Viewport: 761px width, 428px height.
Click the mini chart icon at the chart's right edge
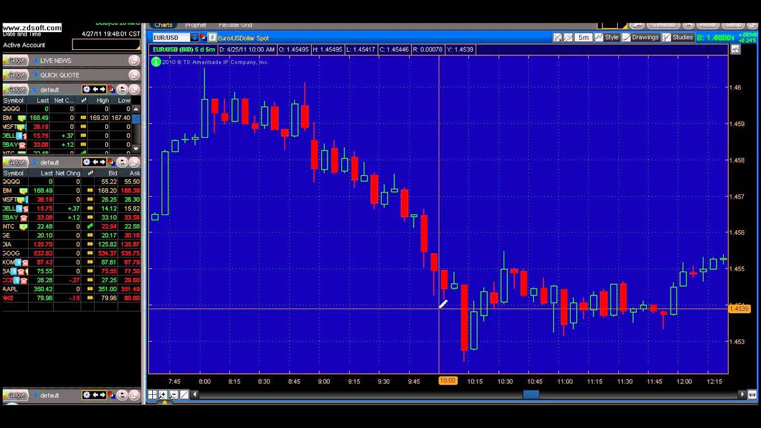click(x=735, y=49)
